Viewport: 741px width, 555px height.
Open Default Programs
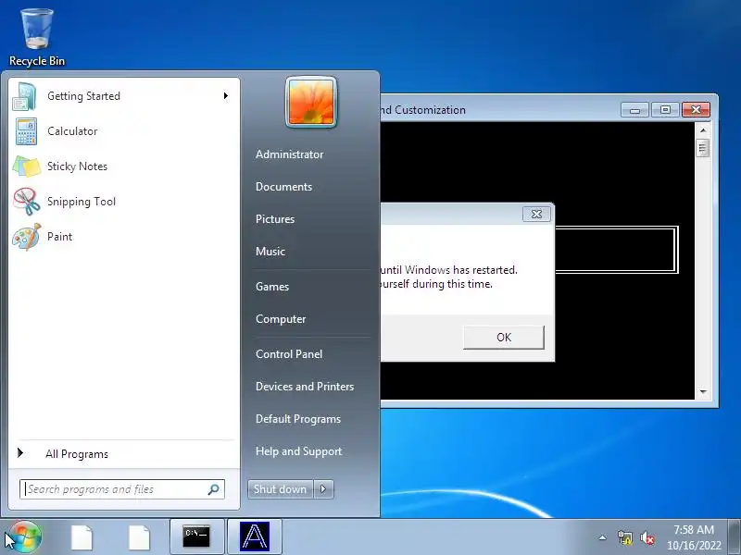[x=297, y=419]
